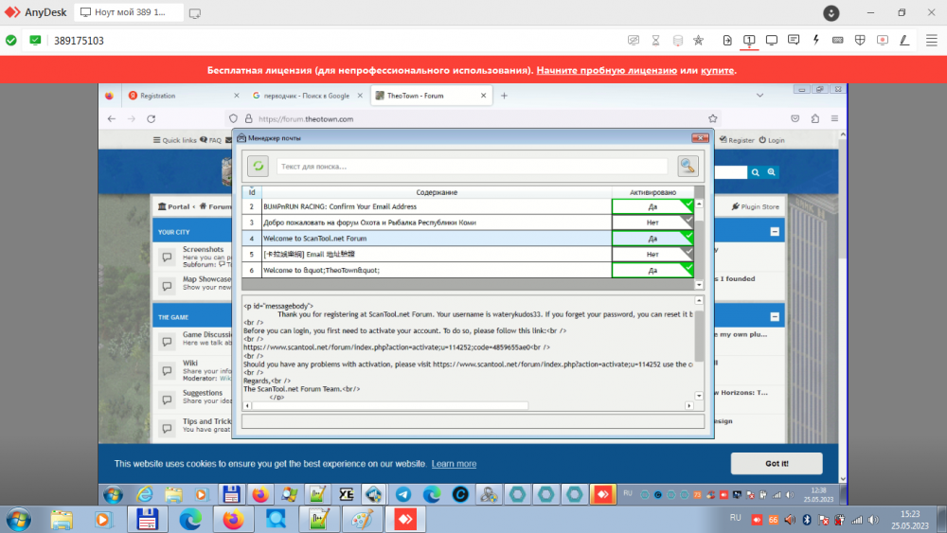Collapse THE GAME forum section minus button
This screenshot has height=533, width=947.
775,317
